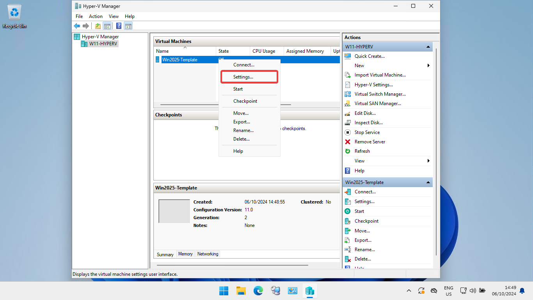Toggle the Show/Hide Action Pane toolbar icon
Image resolution: width=533 pixels, height=300 pixels.
click(x=128, y=26)
